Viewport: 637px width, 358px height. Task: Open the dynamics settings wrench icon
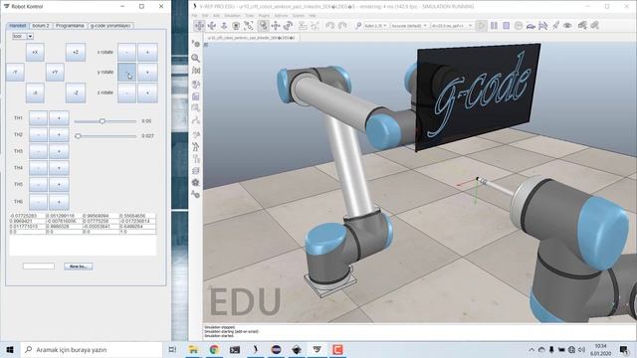click(358, 26)
